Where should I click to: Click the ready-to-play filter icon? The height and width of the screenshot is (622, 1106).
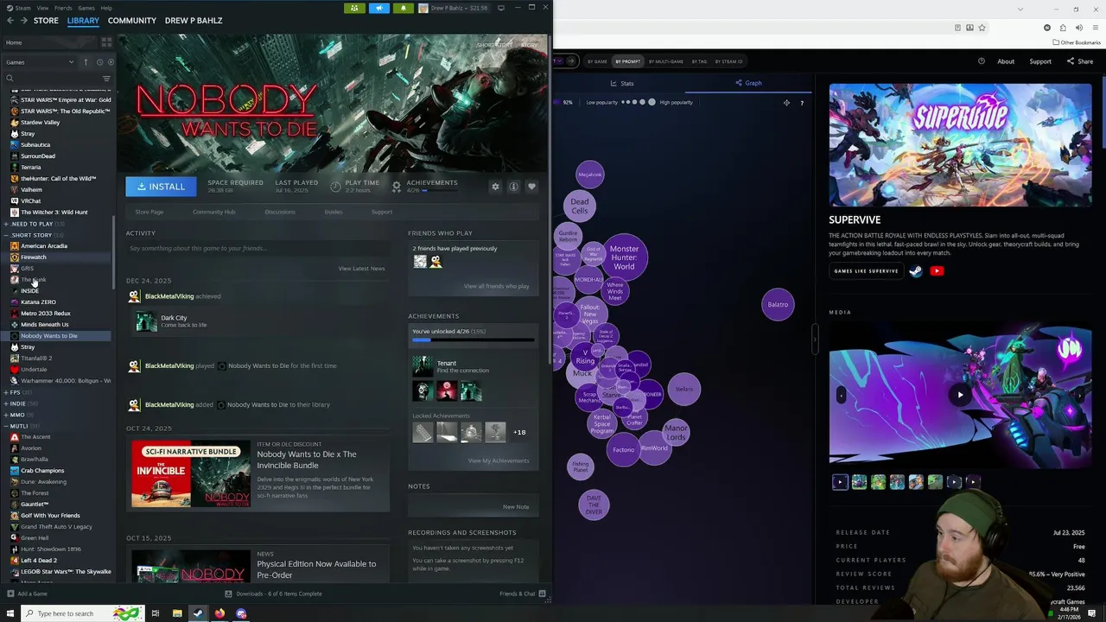tap(110, 62)
